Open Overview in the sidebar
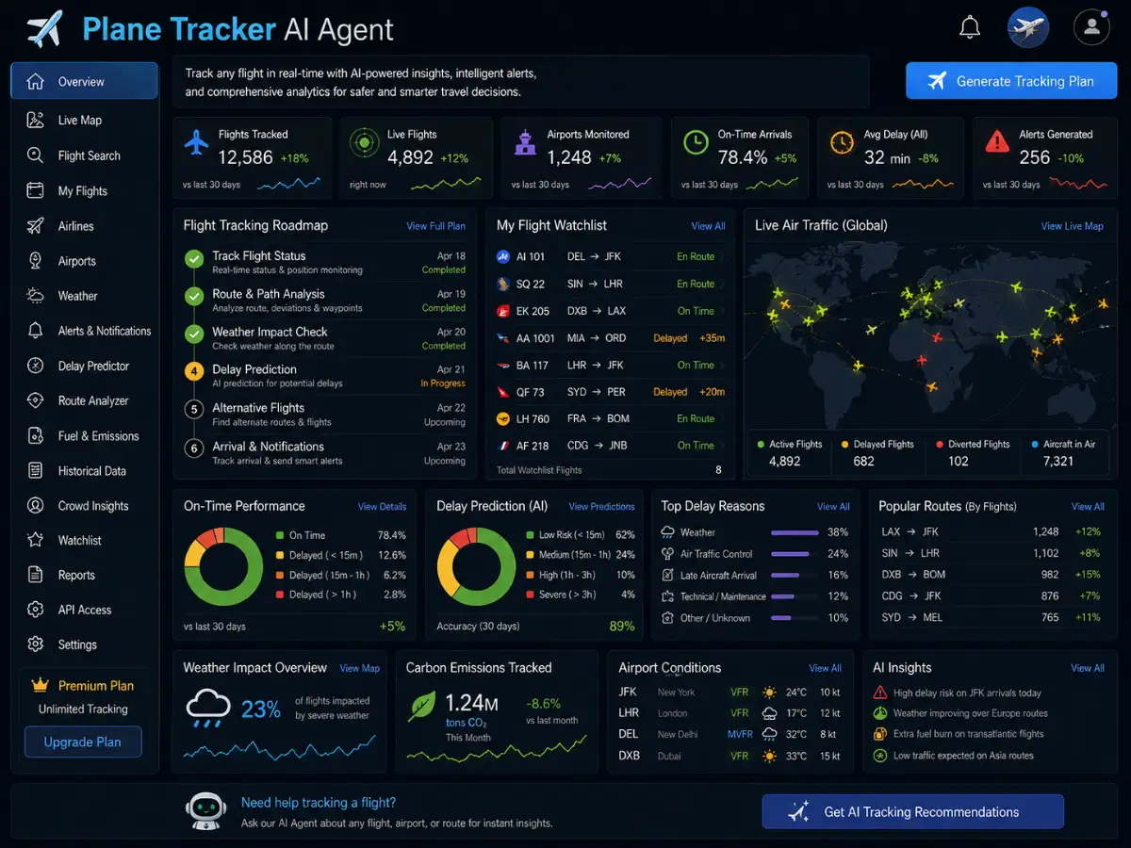The image size is (1131, 848). click(x=84, y=81)
